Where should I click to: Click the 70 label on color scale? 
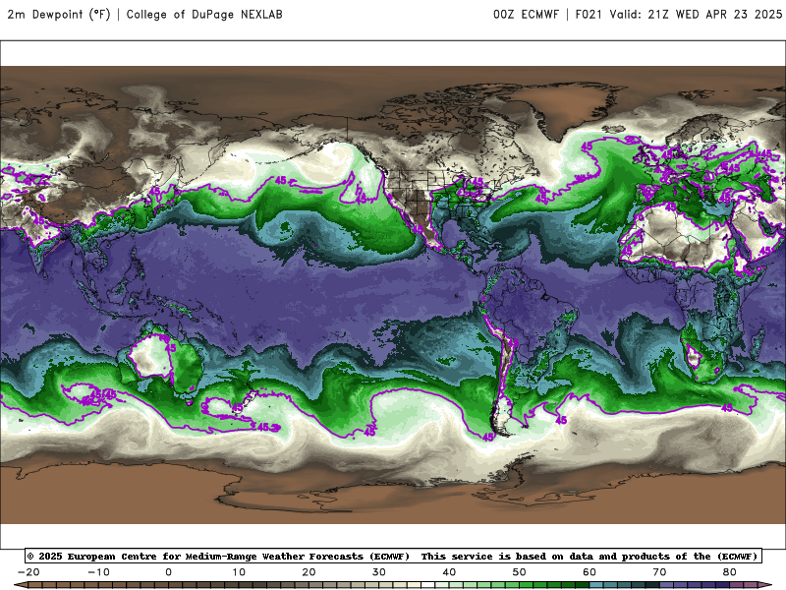[x=659, y=572]
